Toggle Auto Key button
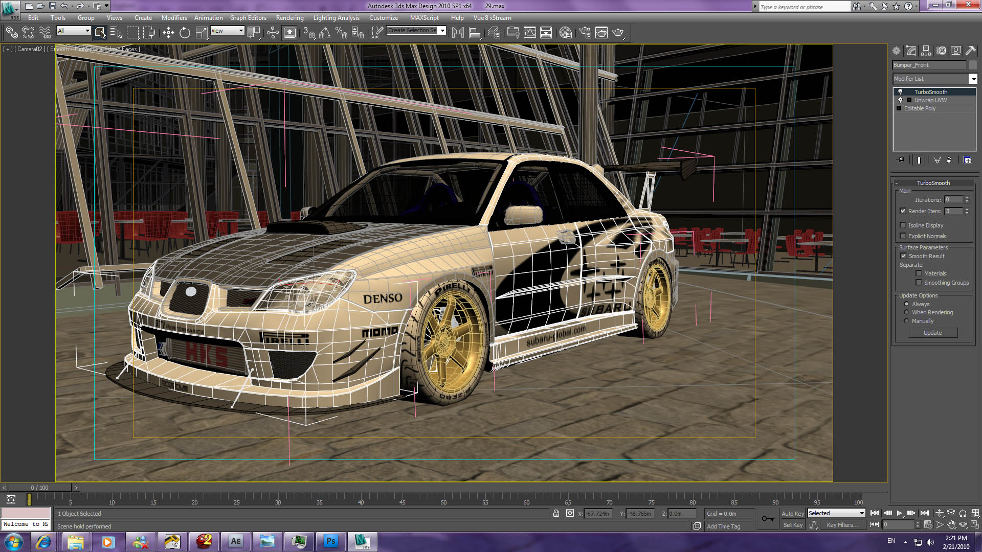982x552 pixels. pyautogui.click(x=792, y=514)
